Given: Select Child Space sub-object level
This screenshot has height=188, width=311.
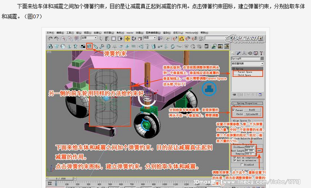Looking at the screenshot, I should 244,75.
